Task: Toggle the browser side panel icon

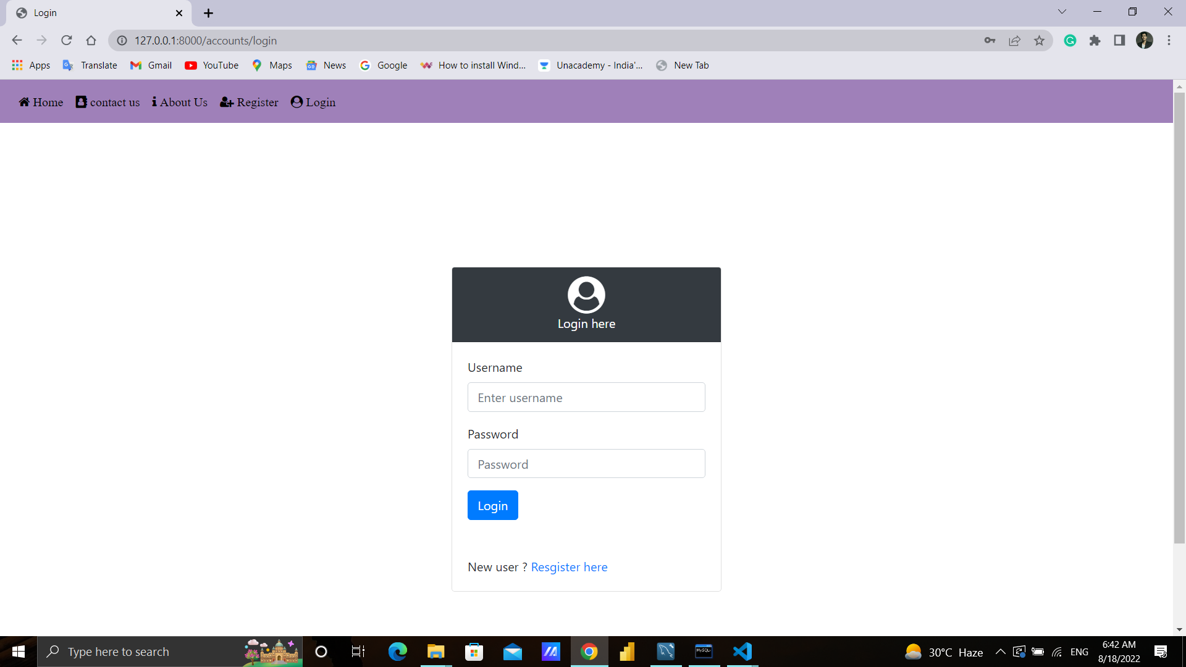Action: click(x=1120, y=40)
